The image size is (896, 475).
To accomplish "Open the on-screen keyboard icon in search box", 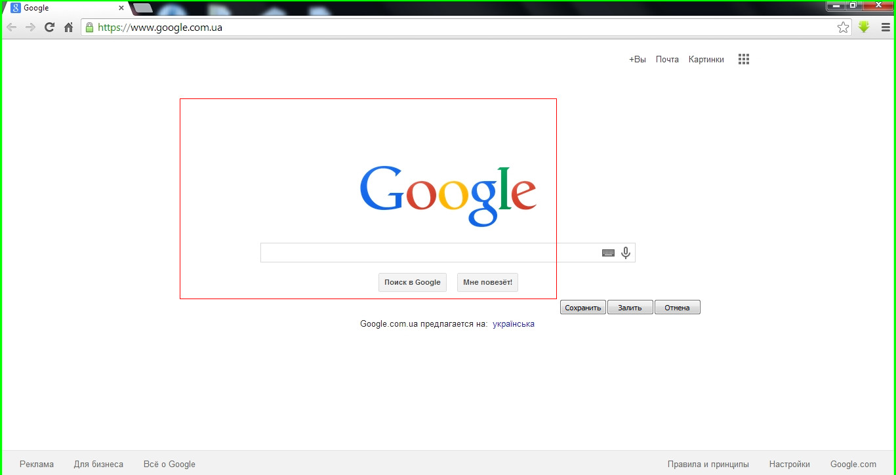I will pyautogui.click(x=608, y=253).
